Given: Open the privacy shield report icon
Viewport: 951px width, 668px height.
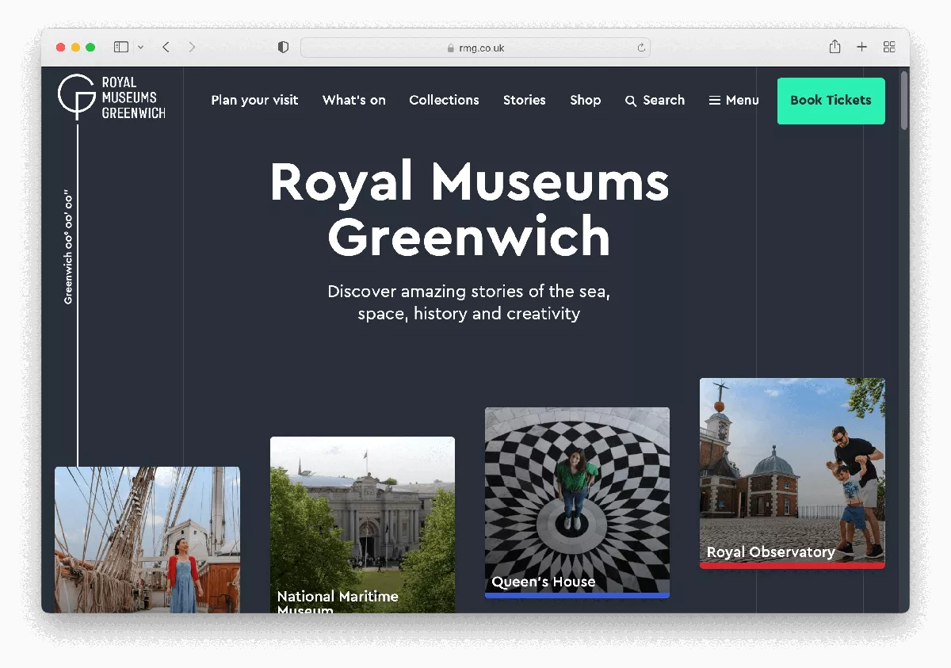Looking at the screenshot, I should click(x=283, y=48).
